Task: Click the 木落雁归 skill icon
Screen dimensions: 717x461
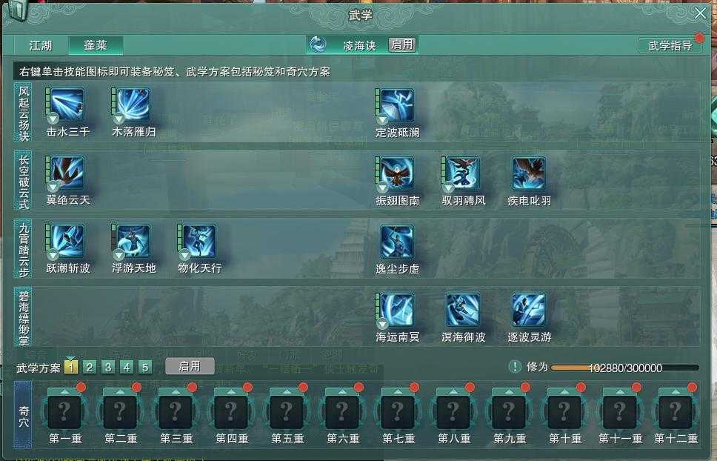Action: point(133,105)
